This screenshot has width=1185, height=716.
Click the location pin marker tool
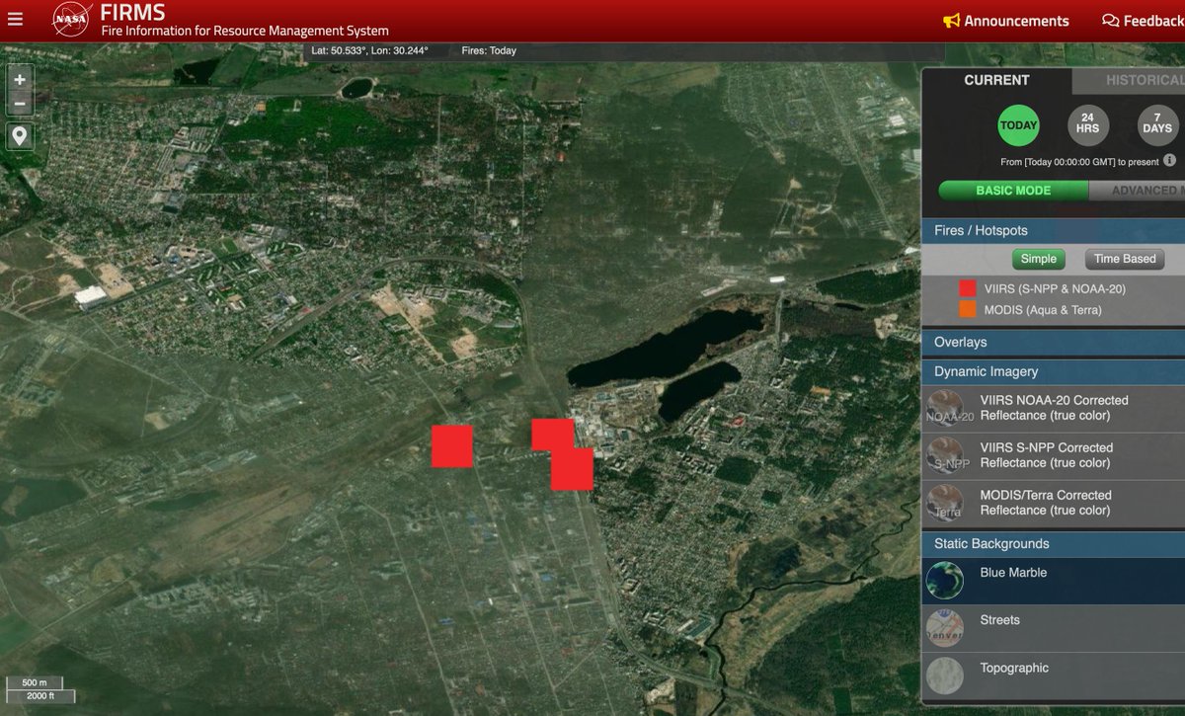20,135
